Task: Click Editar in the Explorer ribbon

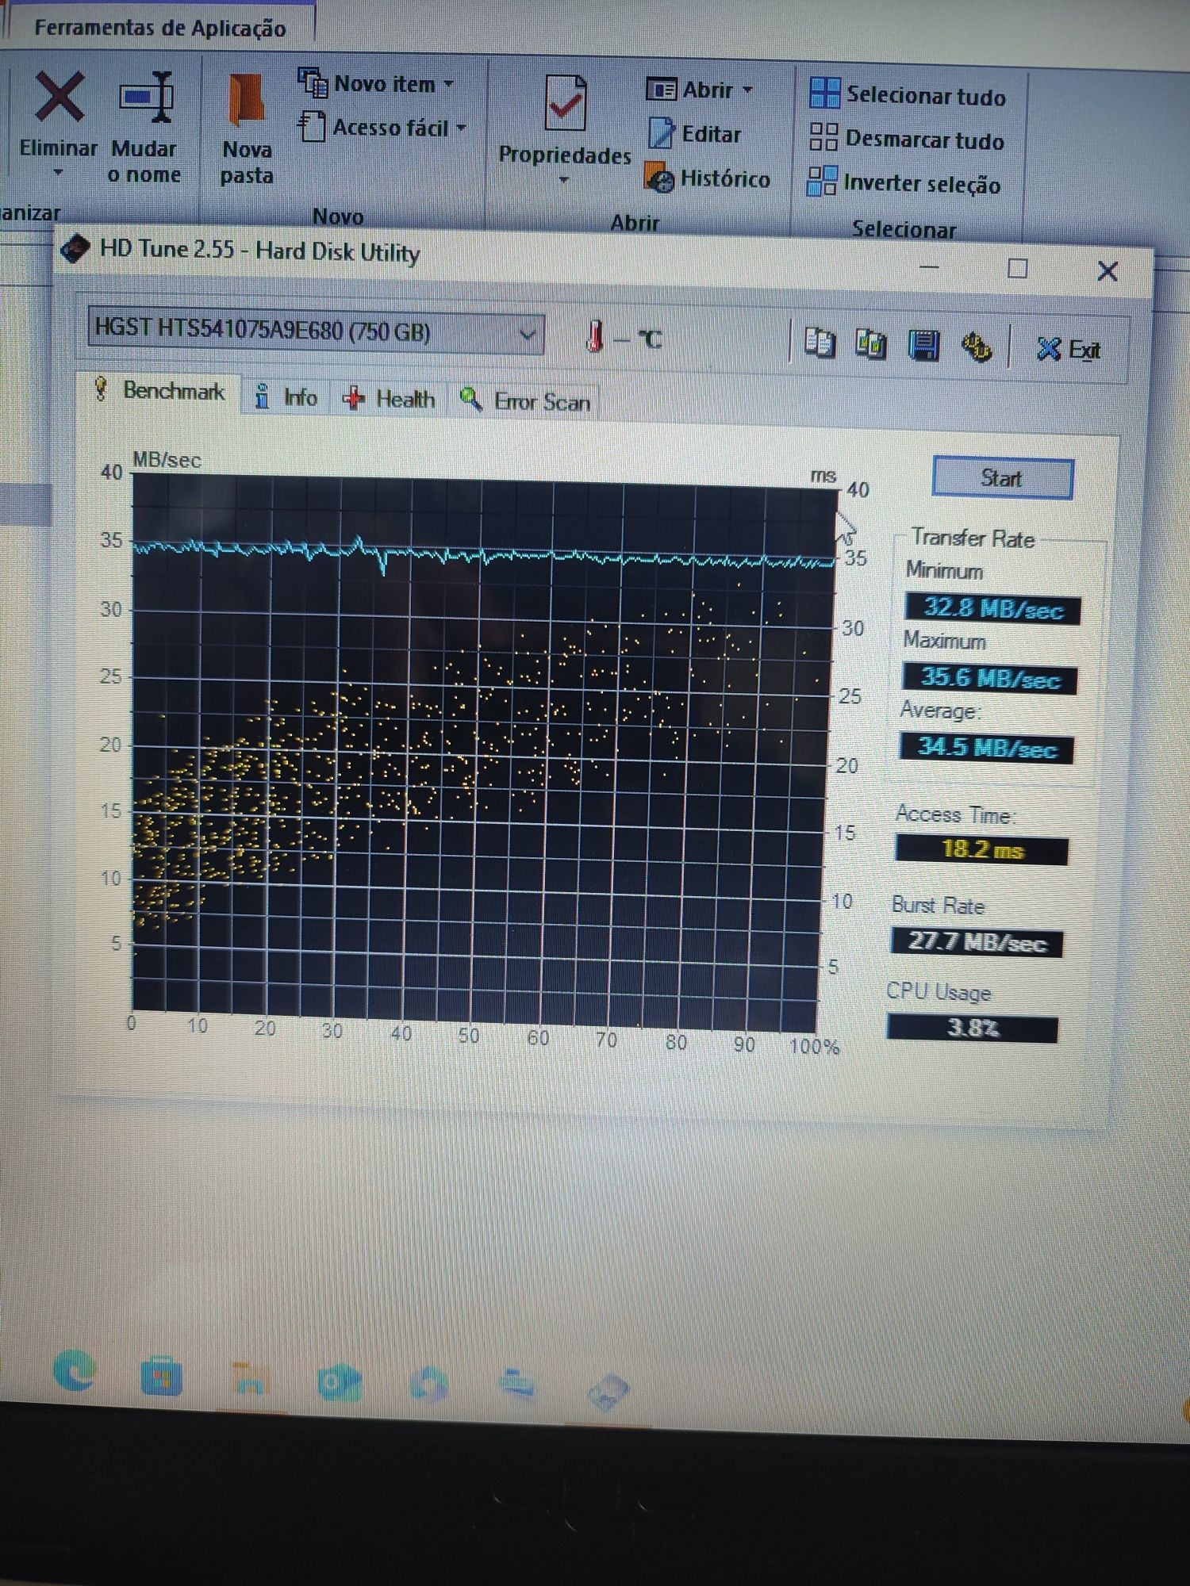Action: point(695,134)
